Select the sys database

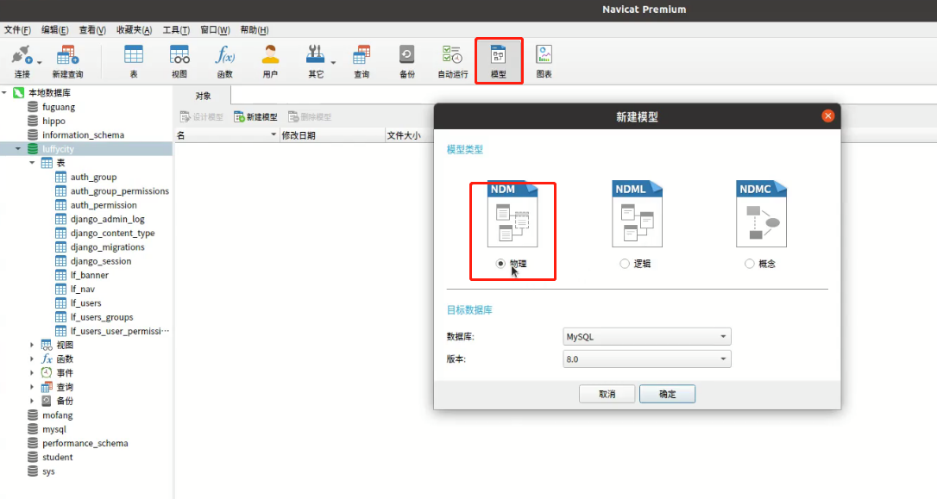(48, 471)
